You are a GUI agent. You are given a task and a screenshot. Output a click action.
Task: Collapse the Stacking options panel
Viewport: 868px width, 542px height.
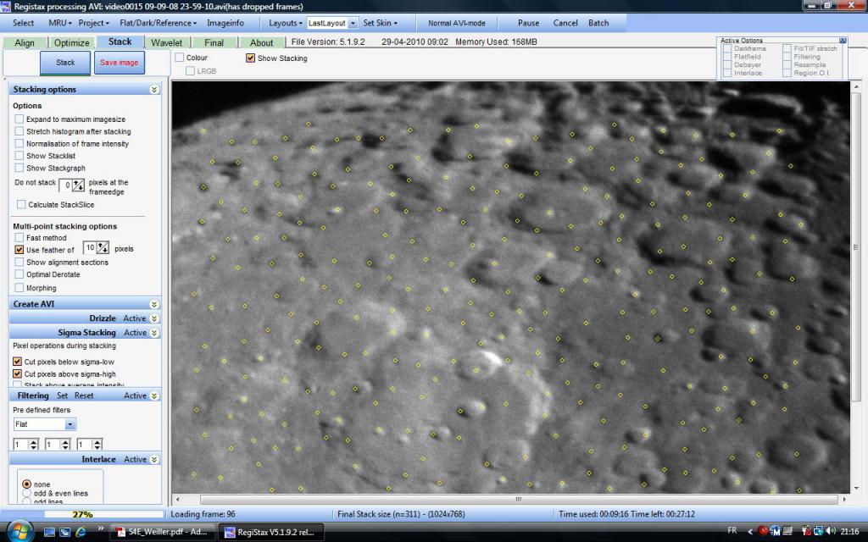click(x=154, y=89)
